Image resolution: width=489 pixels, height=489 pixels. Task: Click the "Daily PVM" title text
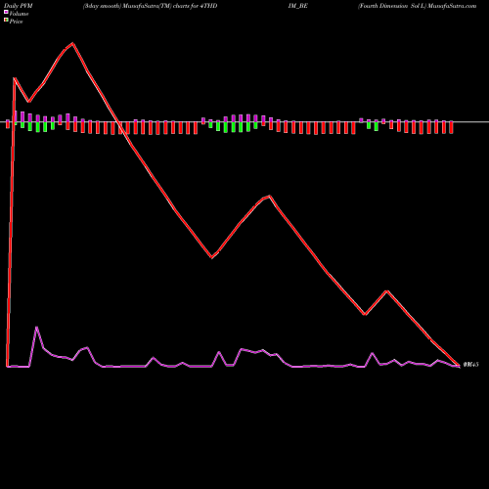[x=19, y=6]
